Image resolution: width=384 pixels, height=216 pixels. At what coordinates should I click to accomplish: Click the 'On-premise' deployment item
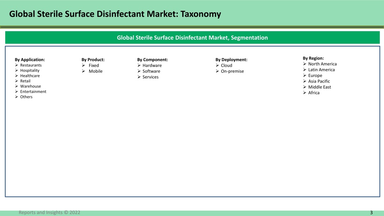(232, 71)
